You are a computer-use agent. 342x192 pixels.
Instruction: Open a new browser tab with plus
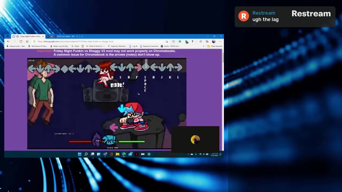82,36
